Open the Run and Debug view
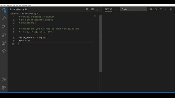This screenshot has height=98, width=175. pyautogui.click(x=4, y=35)
